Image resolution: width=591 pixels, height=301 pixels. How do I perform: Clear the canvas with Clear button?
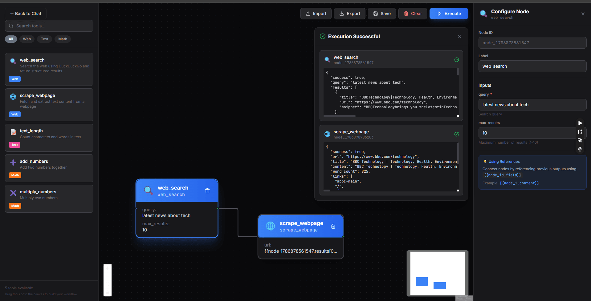[x=413, y=14]
